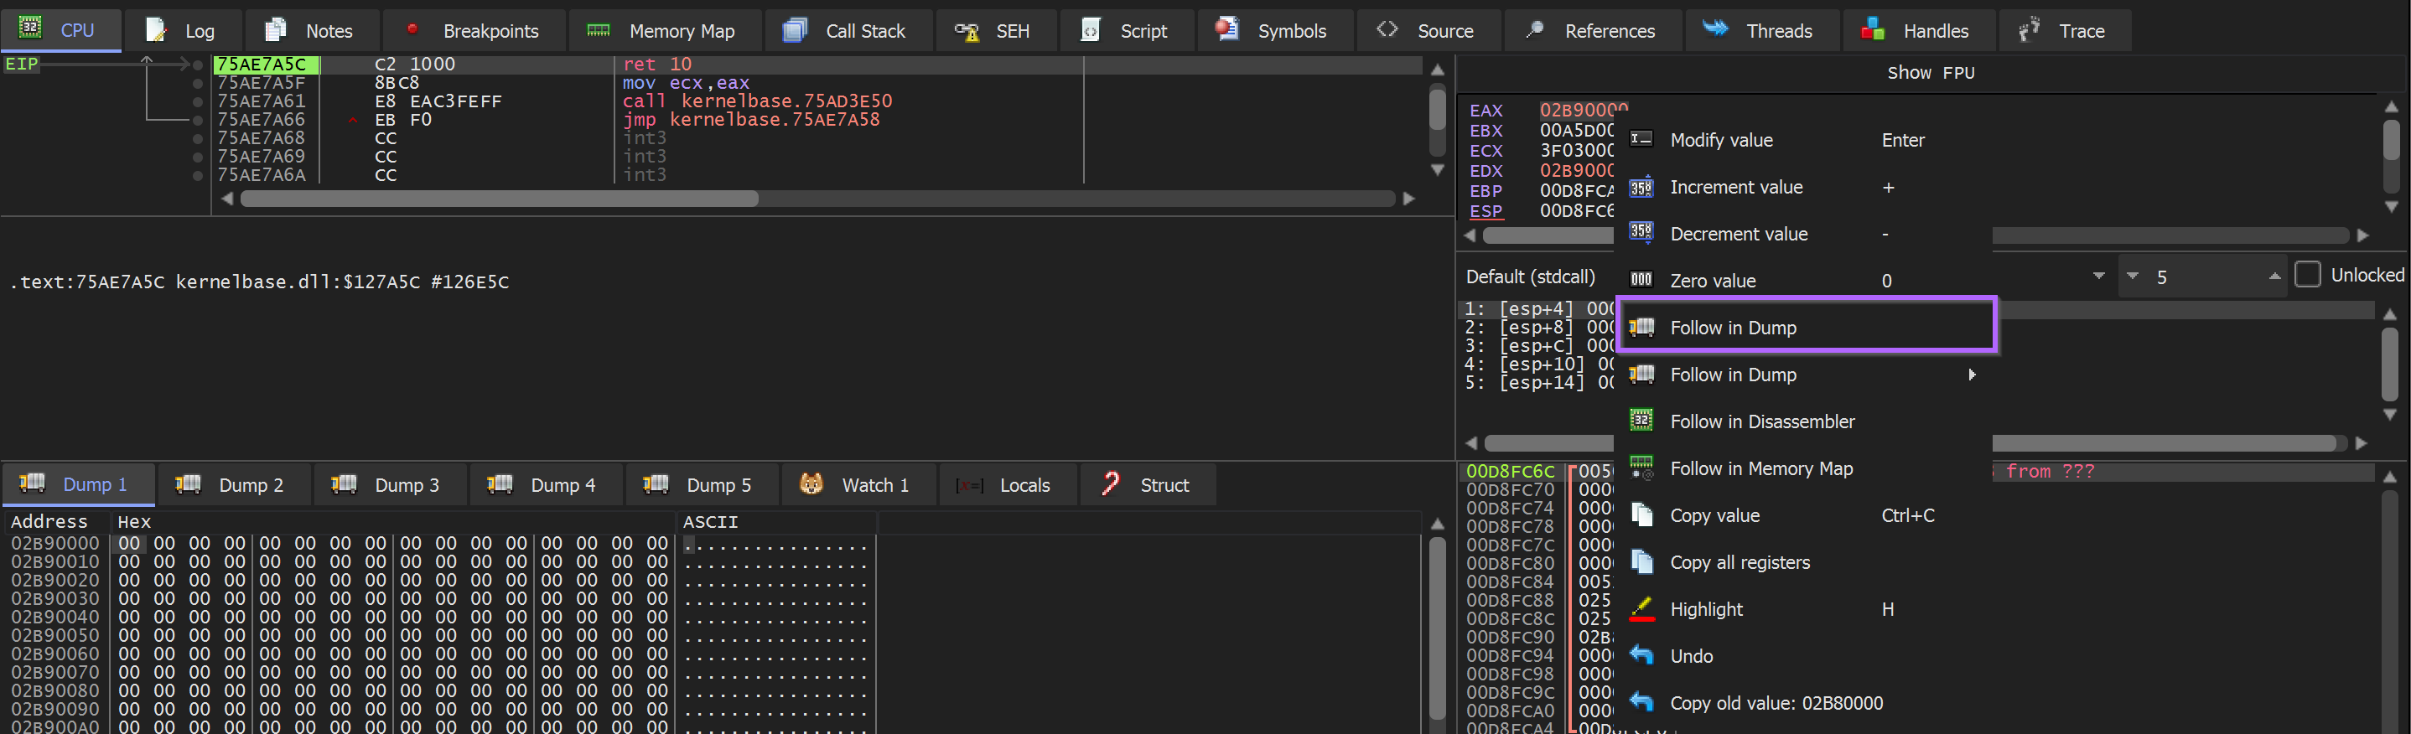Open the Struct tab

click(1148, 484)
